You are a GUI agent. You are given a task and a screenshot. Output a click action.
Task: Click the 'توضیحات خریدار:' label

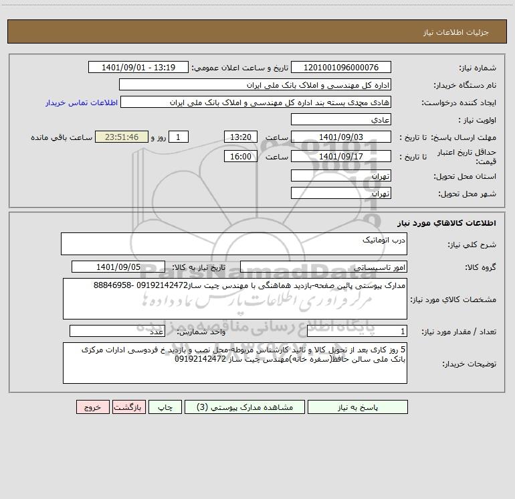(x=469, y=364)
